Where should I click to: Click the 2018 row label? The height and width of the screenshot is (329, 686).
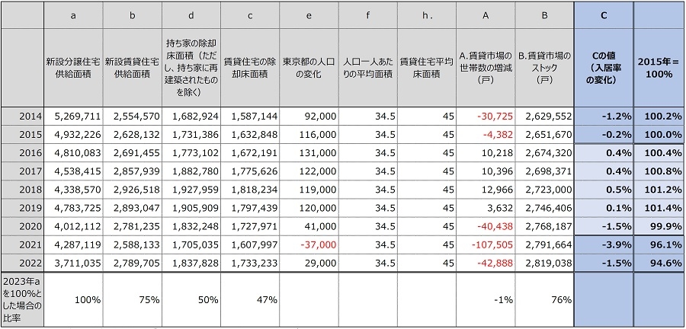click(x=22, y=190)
